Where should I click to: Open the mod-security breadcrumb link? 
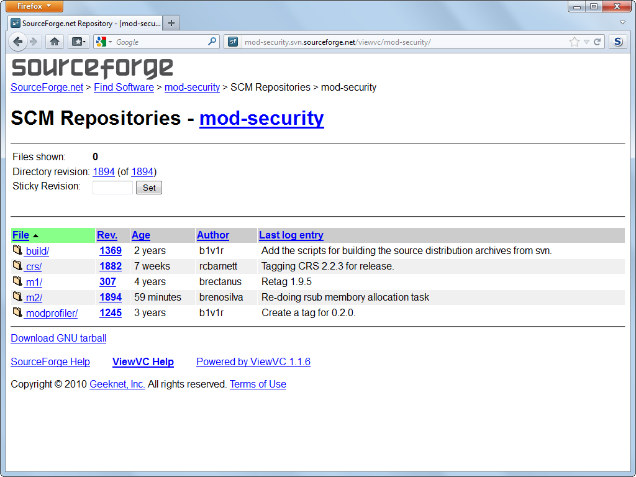pyautogui.click(x=193, y=87)
